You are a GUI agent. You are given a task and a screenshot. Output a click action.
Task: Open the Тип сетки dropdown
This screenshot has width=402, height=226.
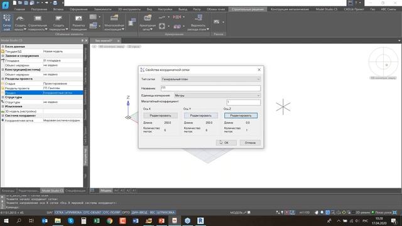click(x=211, y=79)
